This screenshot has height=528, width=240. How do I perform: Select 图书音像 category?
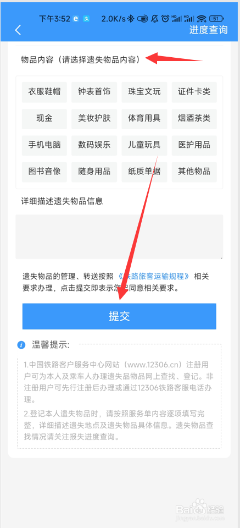(44, 172)
